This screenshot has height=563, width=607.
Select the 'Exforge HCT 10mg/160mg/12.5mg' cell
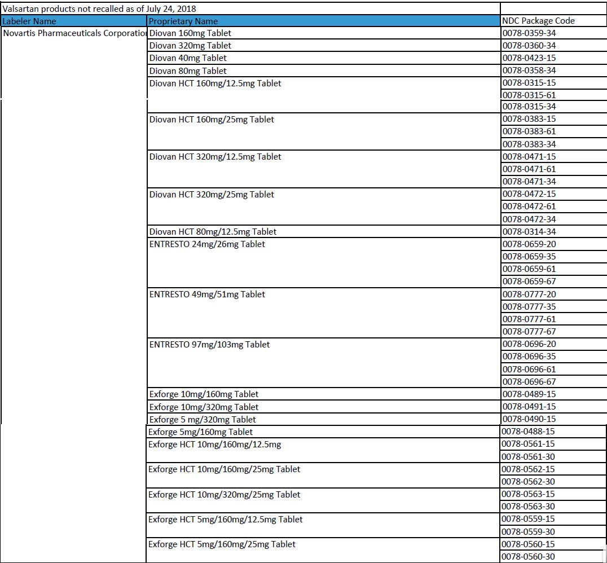pos(323,450)
